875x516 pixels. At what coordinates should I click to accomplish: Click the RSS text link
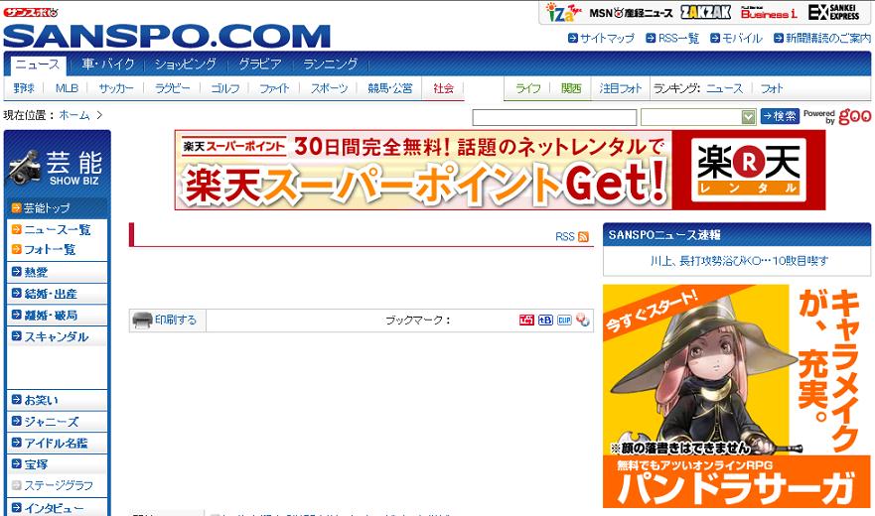565,236
